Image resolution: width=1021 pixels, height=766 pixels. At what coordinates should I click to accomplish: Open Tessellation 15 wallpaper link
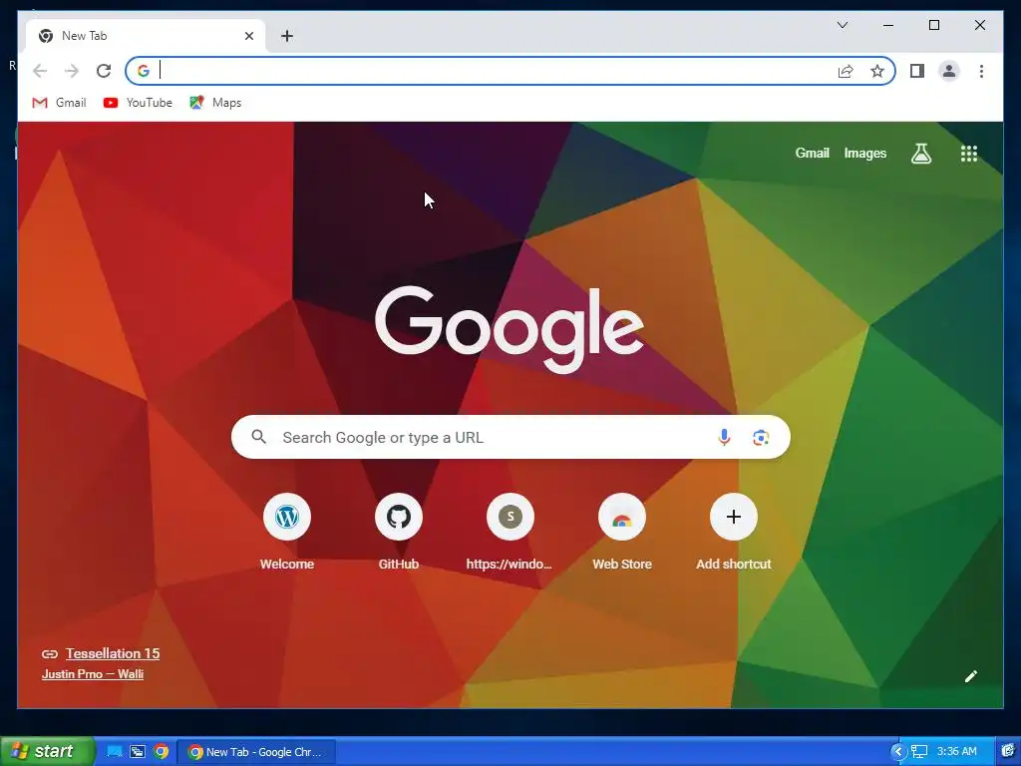112,653
